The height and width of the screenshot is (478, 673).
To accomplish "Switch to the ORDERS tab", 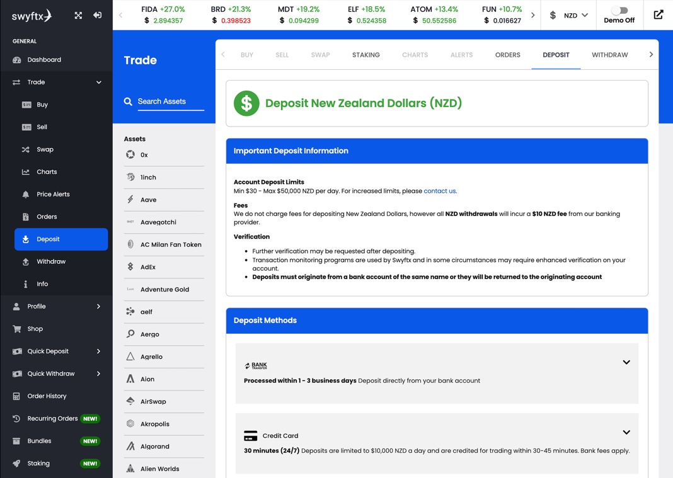I will tap(508, 55).
